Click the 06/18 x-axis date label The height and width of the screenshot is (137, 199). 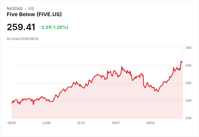point(151,123)
